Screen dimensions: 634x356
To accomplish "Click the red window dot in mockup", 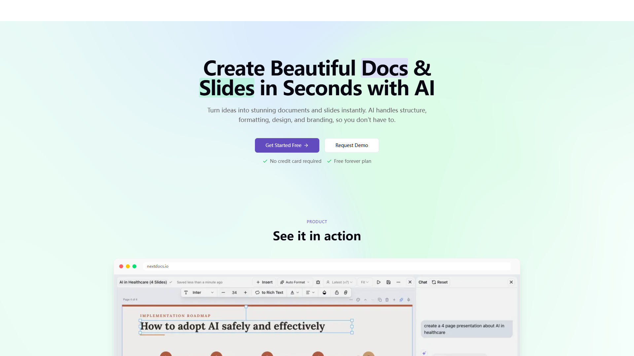I will point(121,266).
